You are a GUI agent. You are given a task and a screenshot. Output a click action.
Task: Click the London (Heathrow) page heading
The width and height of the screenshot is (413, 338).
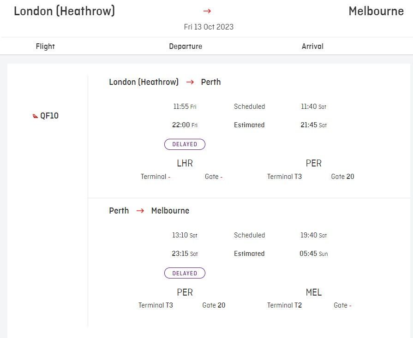point(64,11)
